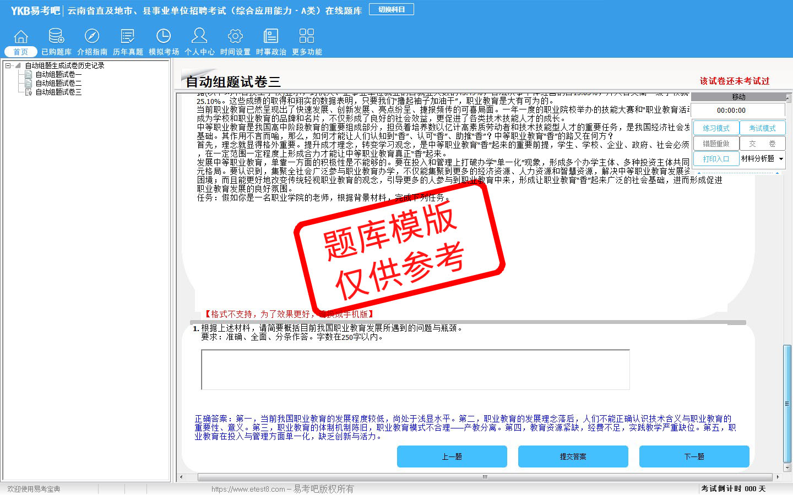Go to next question with 下一题
This screenshot has width=793, height=495.
coord(694,457)
